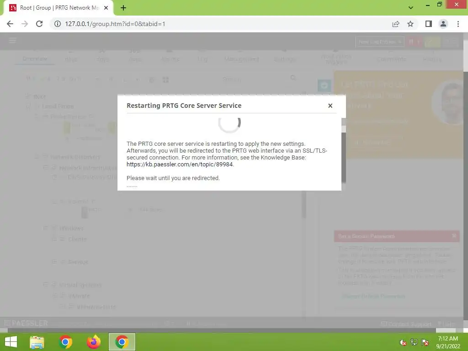468x351 pixels.
Task: Select the Root | Group | PRTG browser tab
Action: tap(58, 8)
